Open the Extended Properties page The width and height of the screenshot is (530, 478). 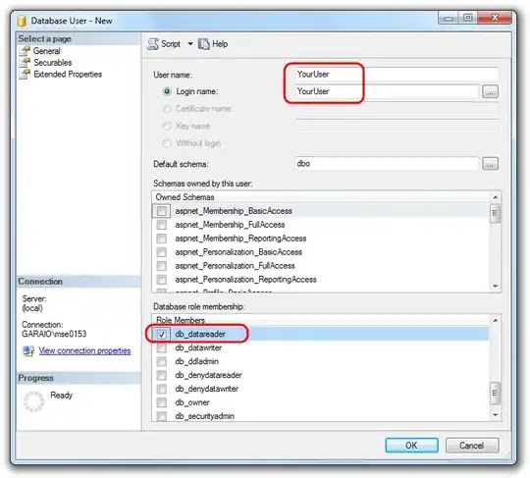(68, 74)
